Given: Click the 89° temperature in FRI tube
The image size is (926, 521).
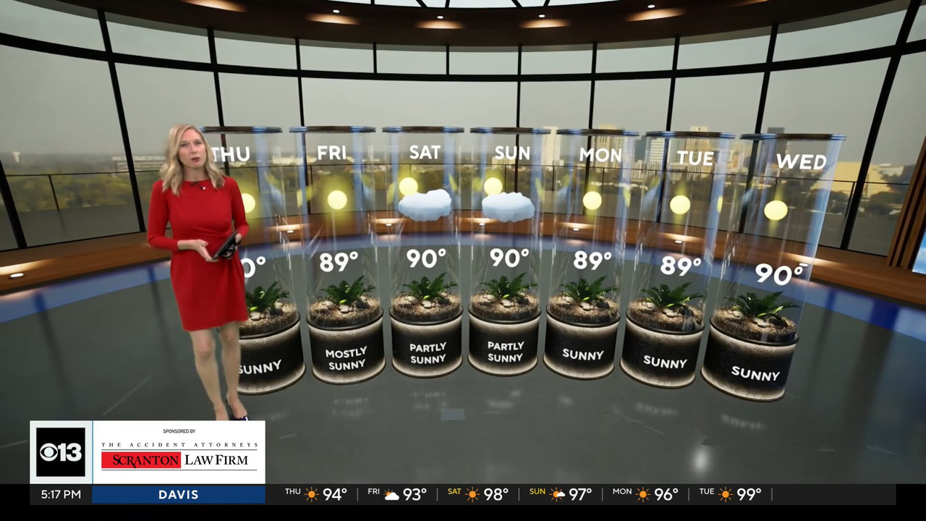Looking at the screenshot, I should click(x=339, y=261).
